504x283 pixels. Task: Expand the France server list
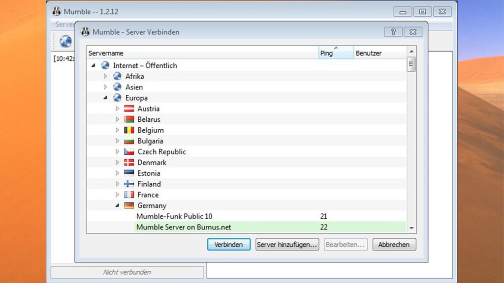[117, 195]
